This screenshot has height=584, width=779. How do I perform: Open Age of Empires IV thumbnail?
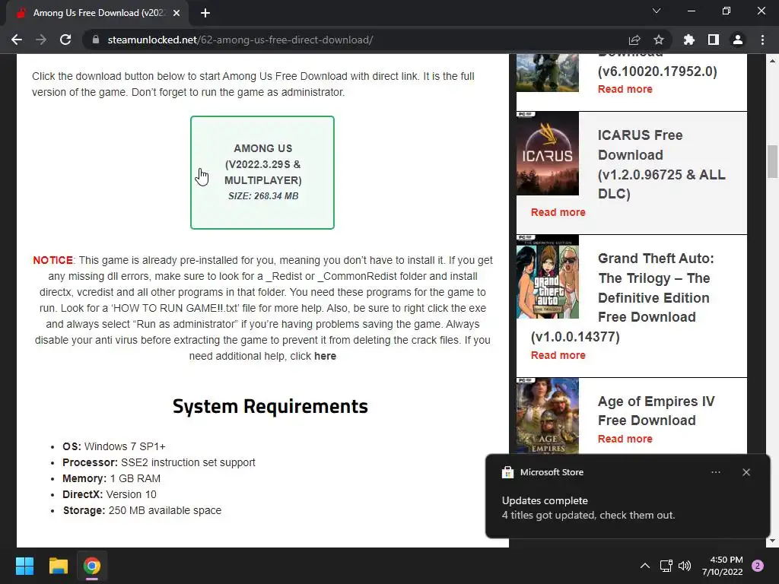[548, 416]
